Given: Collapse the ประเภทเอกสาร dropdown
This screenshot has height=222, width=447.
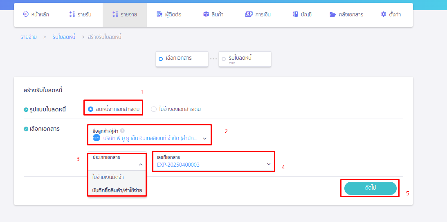Looking at the screenshot, I should tap(140, 164).
